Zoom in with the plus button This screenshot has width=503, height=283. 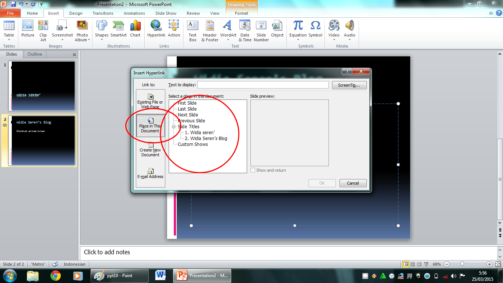[x=489, y=264]
